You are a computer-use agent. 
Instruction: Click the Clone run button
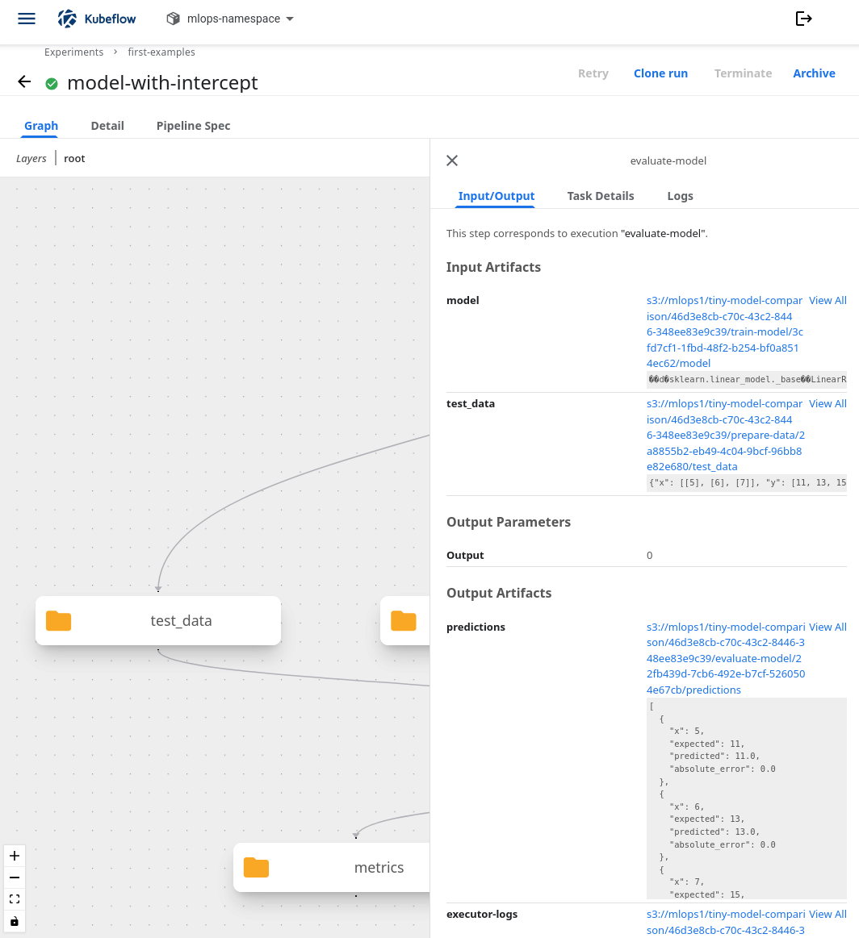(x=660, y=73)
